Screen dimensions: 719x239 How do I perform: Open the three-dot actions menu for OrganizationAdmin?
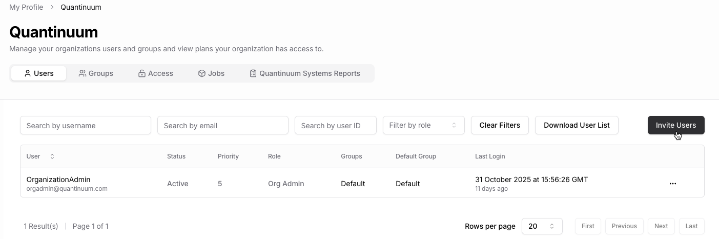pos(672,184)
